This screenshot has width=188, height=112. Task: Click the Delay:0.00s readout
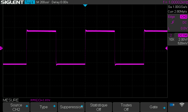point(60,2)
